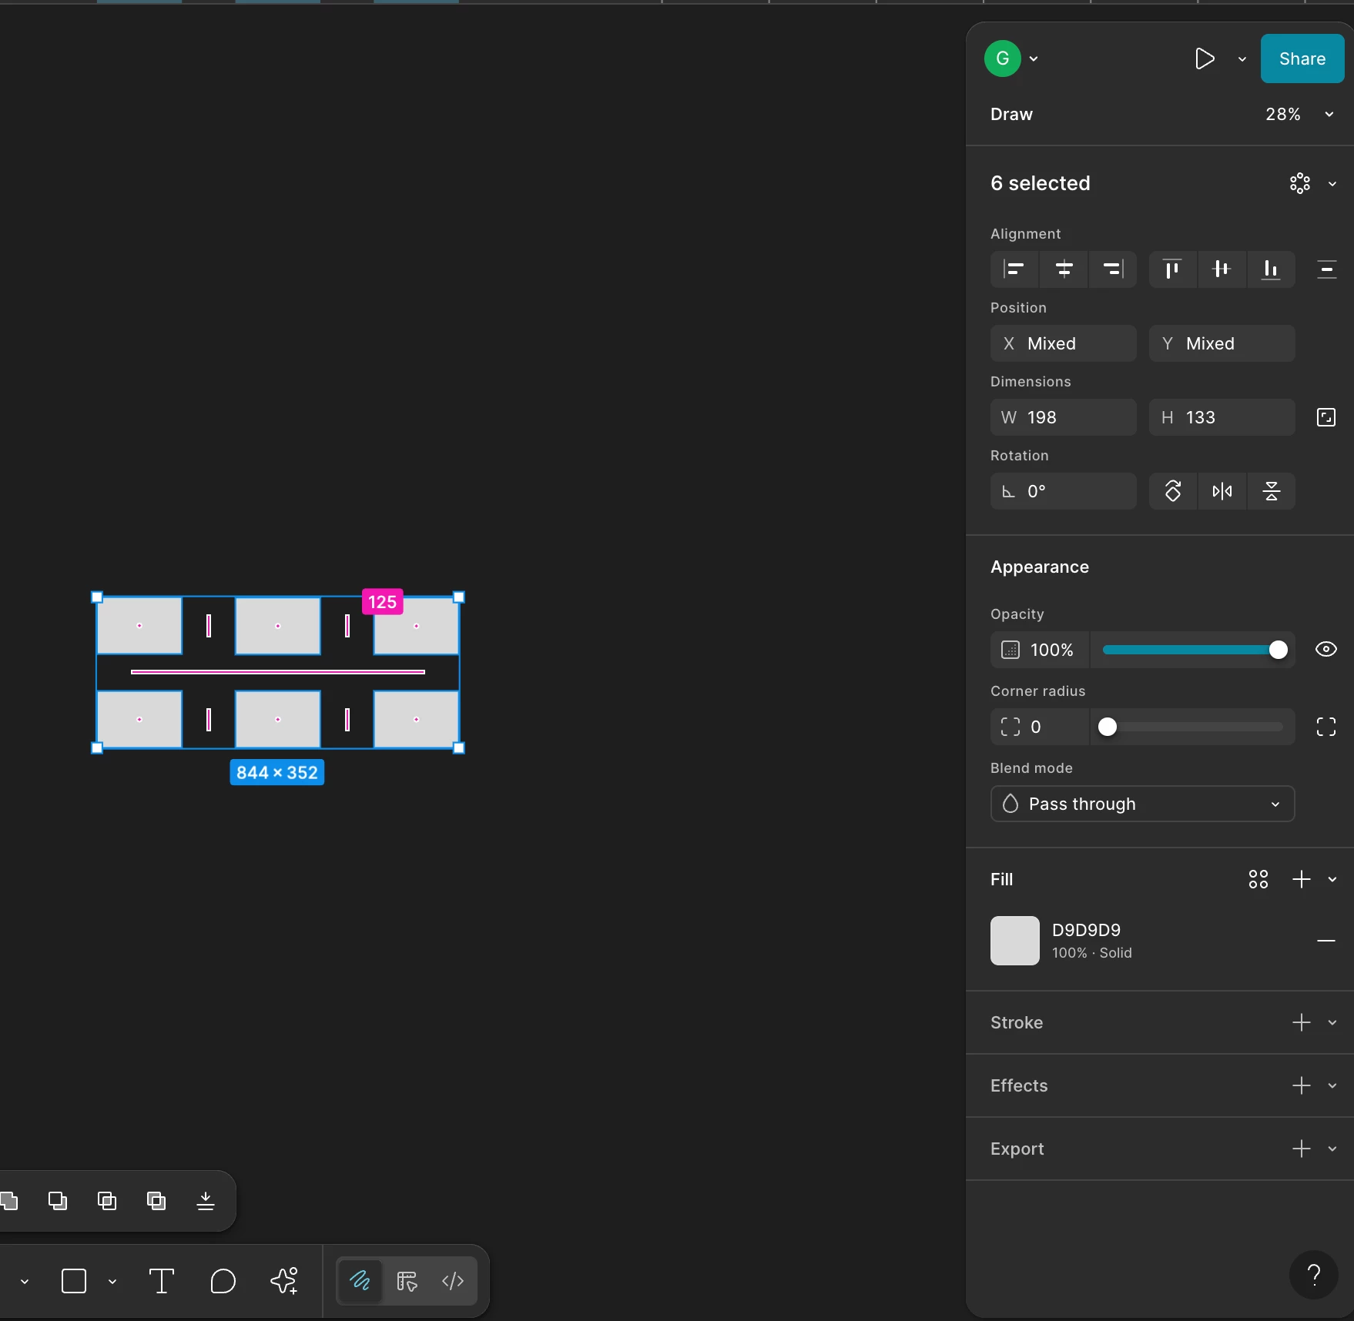Align selection left
The width and height of the screenshot is (1354, 1321).
(1014, 269)
